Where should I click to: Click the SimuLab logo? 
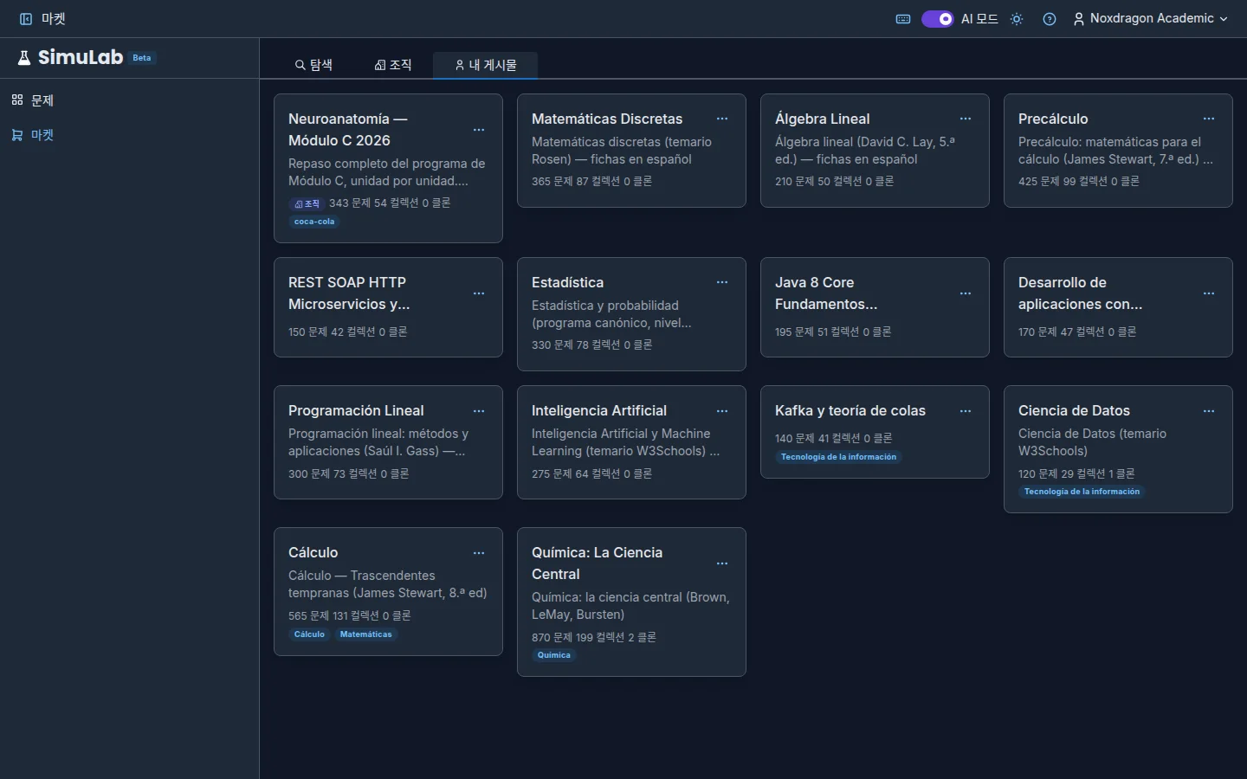coord(71,58)
